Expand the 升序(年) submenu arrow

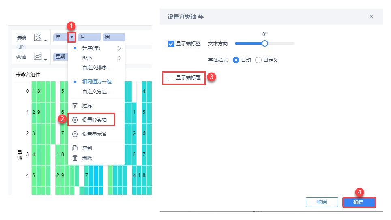[120, 48]
